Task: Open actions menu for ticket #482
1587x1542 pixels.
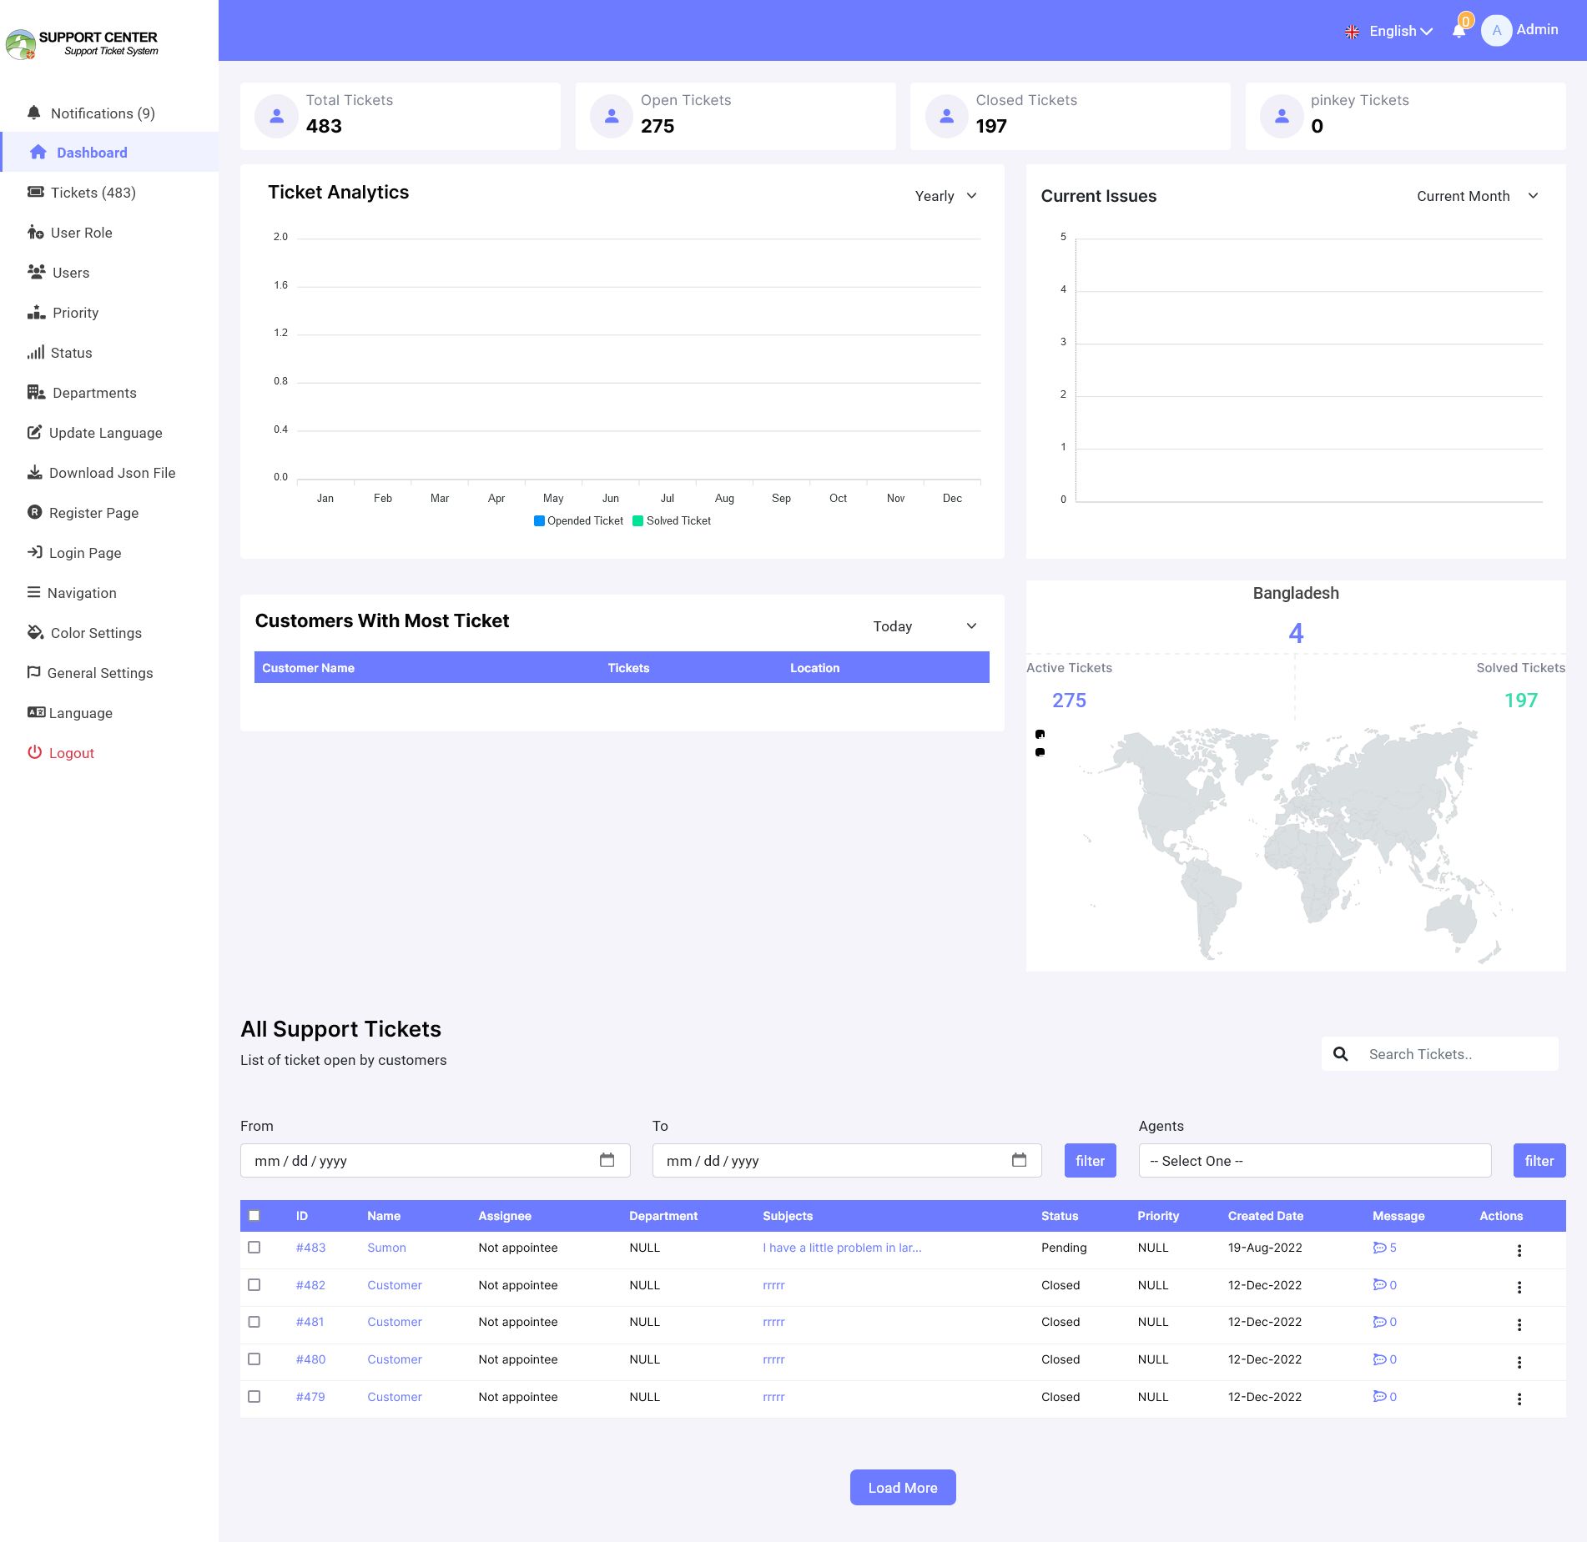Action: click(x=1519, y=1287)
